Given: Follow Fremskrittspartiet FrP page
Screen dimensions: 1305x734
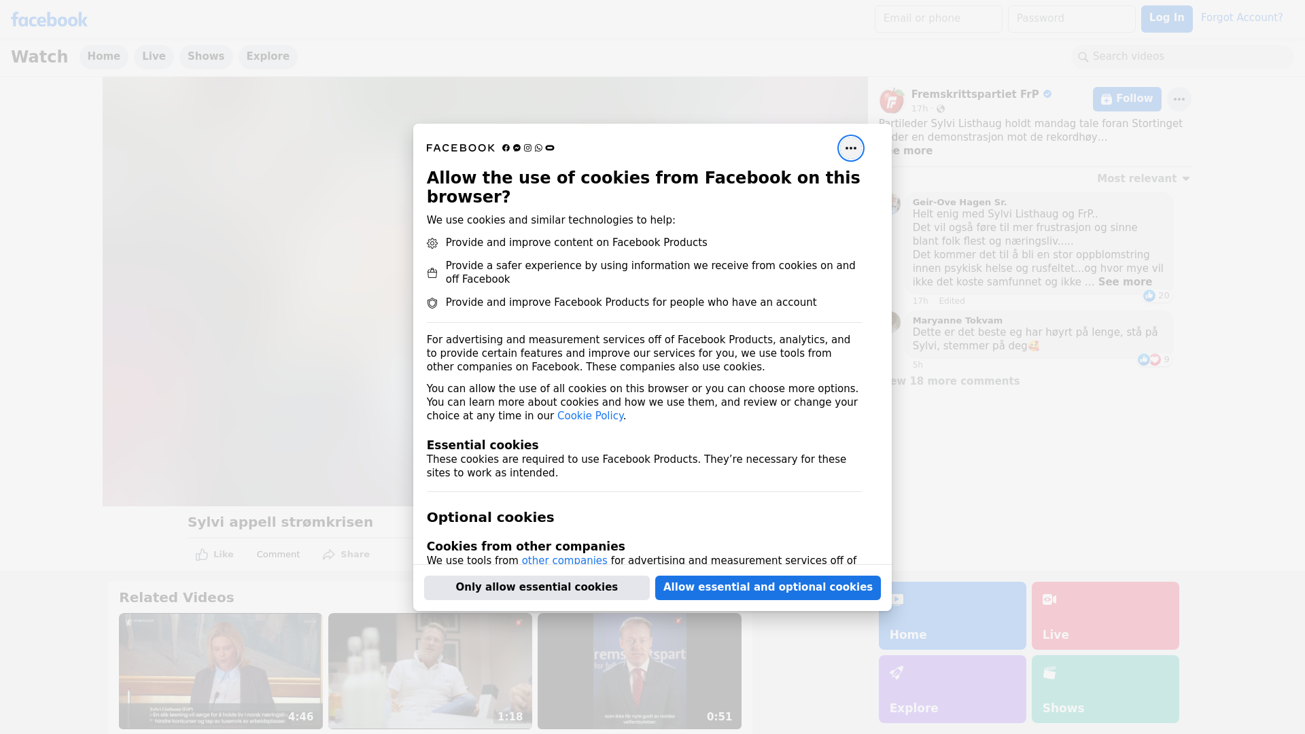Looking at the screenshot, I should point(1127,99).
